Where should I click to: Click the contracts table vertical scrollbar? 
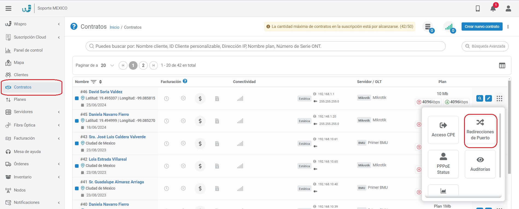tap(509, 127)
